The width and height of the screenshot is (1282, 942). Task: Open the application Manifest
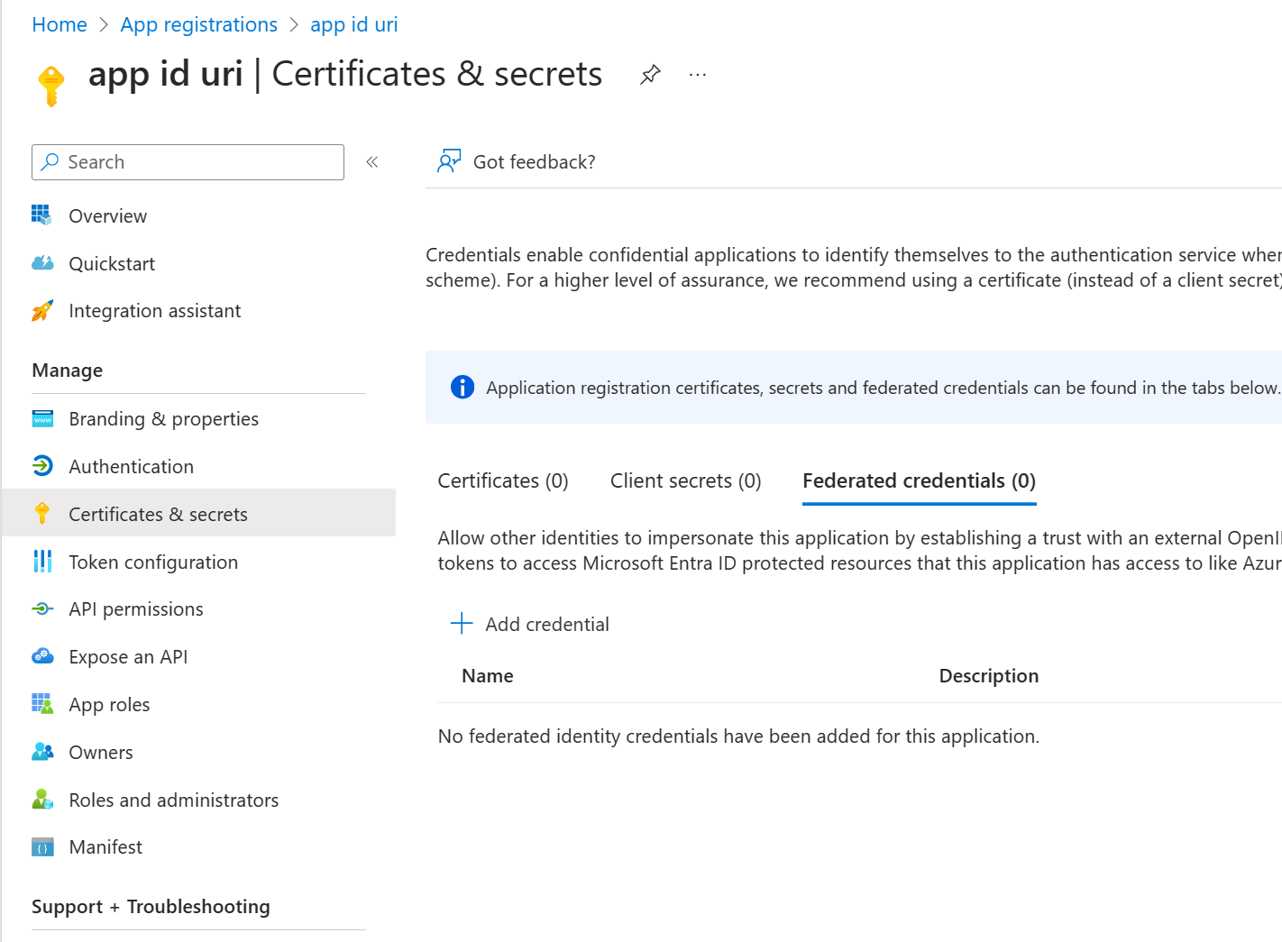(x=105, y=846)
